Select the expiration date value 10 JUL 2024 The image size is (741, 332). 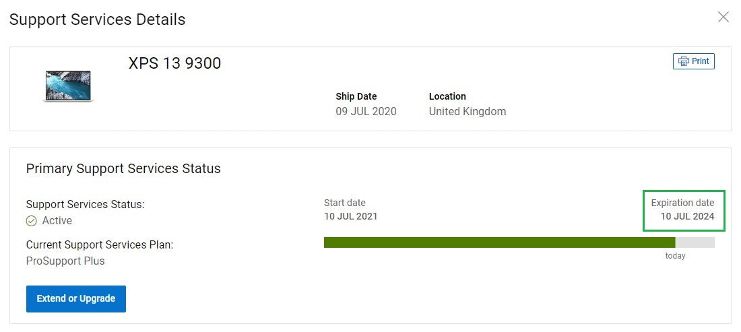tap(687, 217)
